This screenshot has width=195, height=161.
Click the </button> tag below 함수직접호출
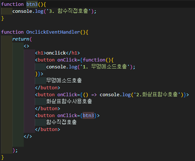tap(48, 130)
